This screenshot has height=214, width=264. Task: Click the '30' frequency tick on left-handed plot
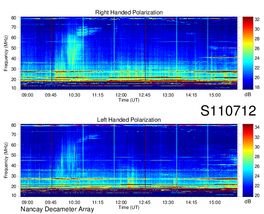pyautogui.click(x=14, y=176)
